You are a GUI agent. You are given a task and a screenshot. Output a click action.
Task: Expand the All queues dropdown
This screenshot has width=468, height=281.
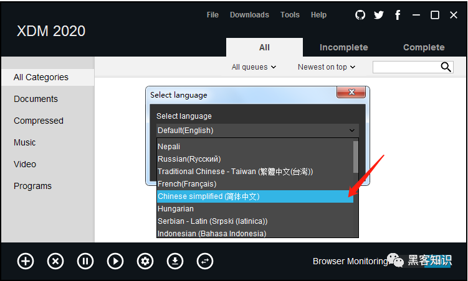[254, 67]
